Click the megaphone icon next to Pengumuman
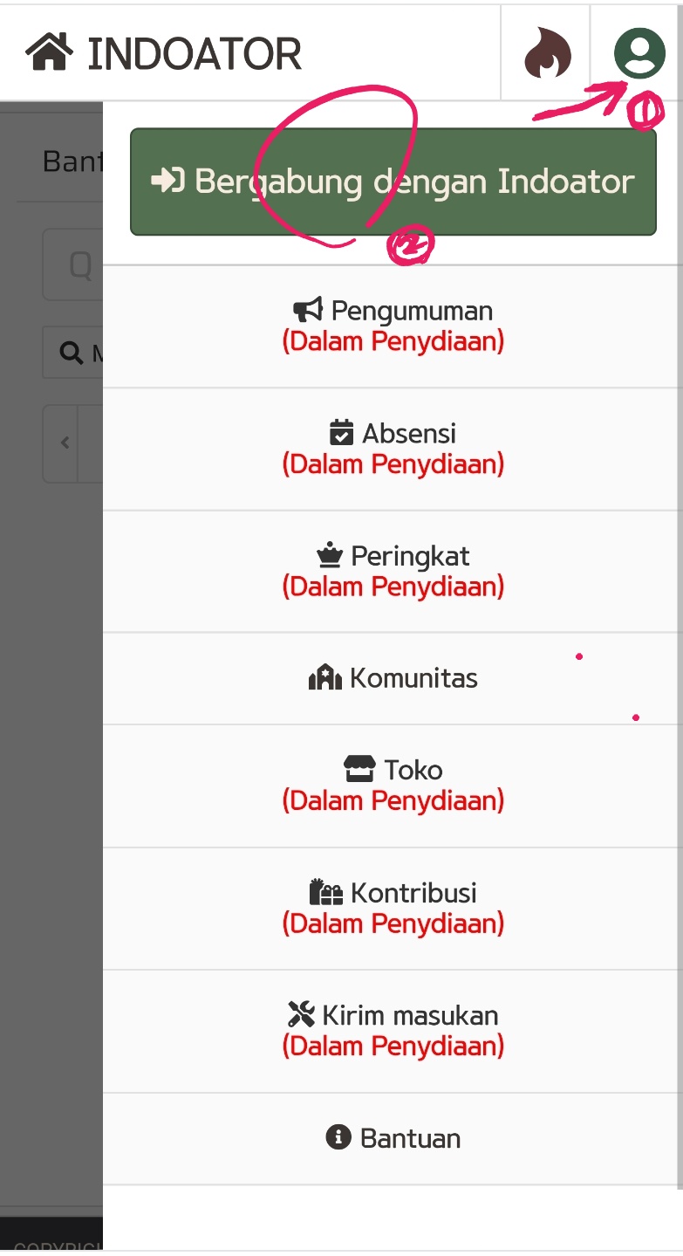683x1256 pixels. coord(308,310)
